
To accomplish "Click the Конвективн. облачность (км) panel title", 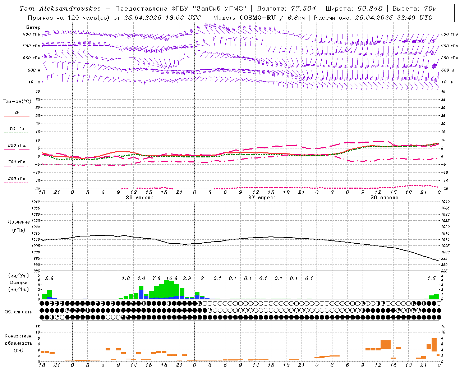I will tap(18, 343).
